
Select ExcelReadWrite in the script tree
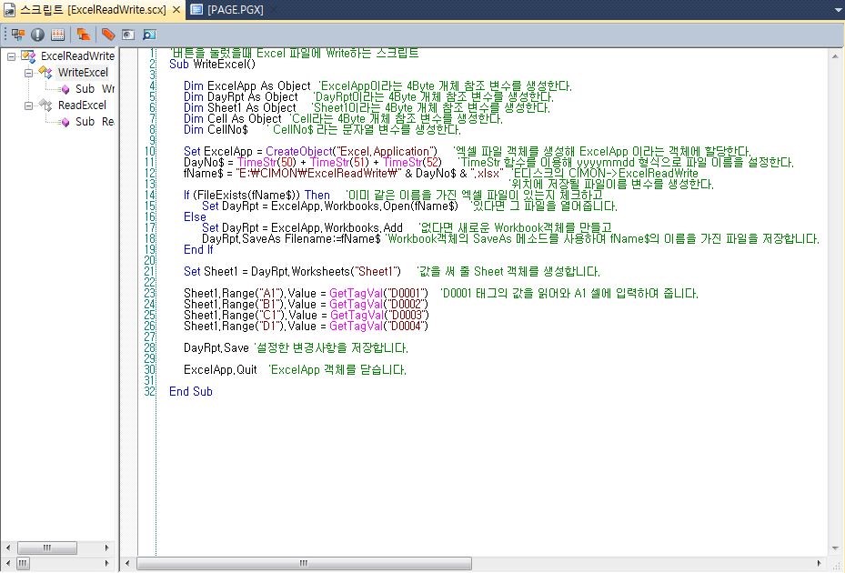[x=77, y=56]
